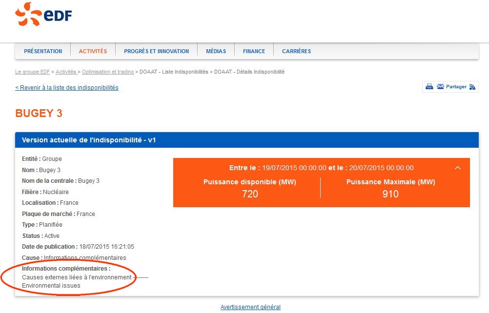The image size is (489, 313).
Task: Open the Activités menu
Action: point(93,51)
